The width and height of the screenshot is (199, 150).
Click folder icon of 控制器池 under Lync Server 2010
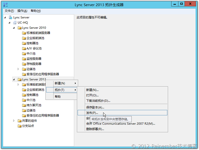tap(24, 43)
